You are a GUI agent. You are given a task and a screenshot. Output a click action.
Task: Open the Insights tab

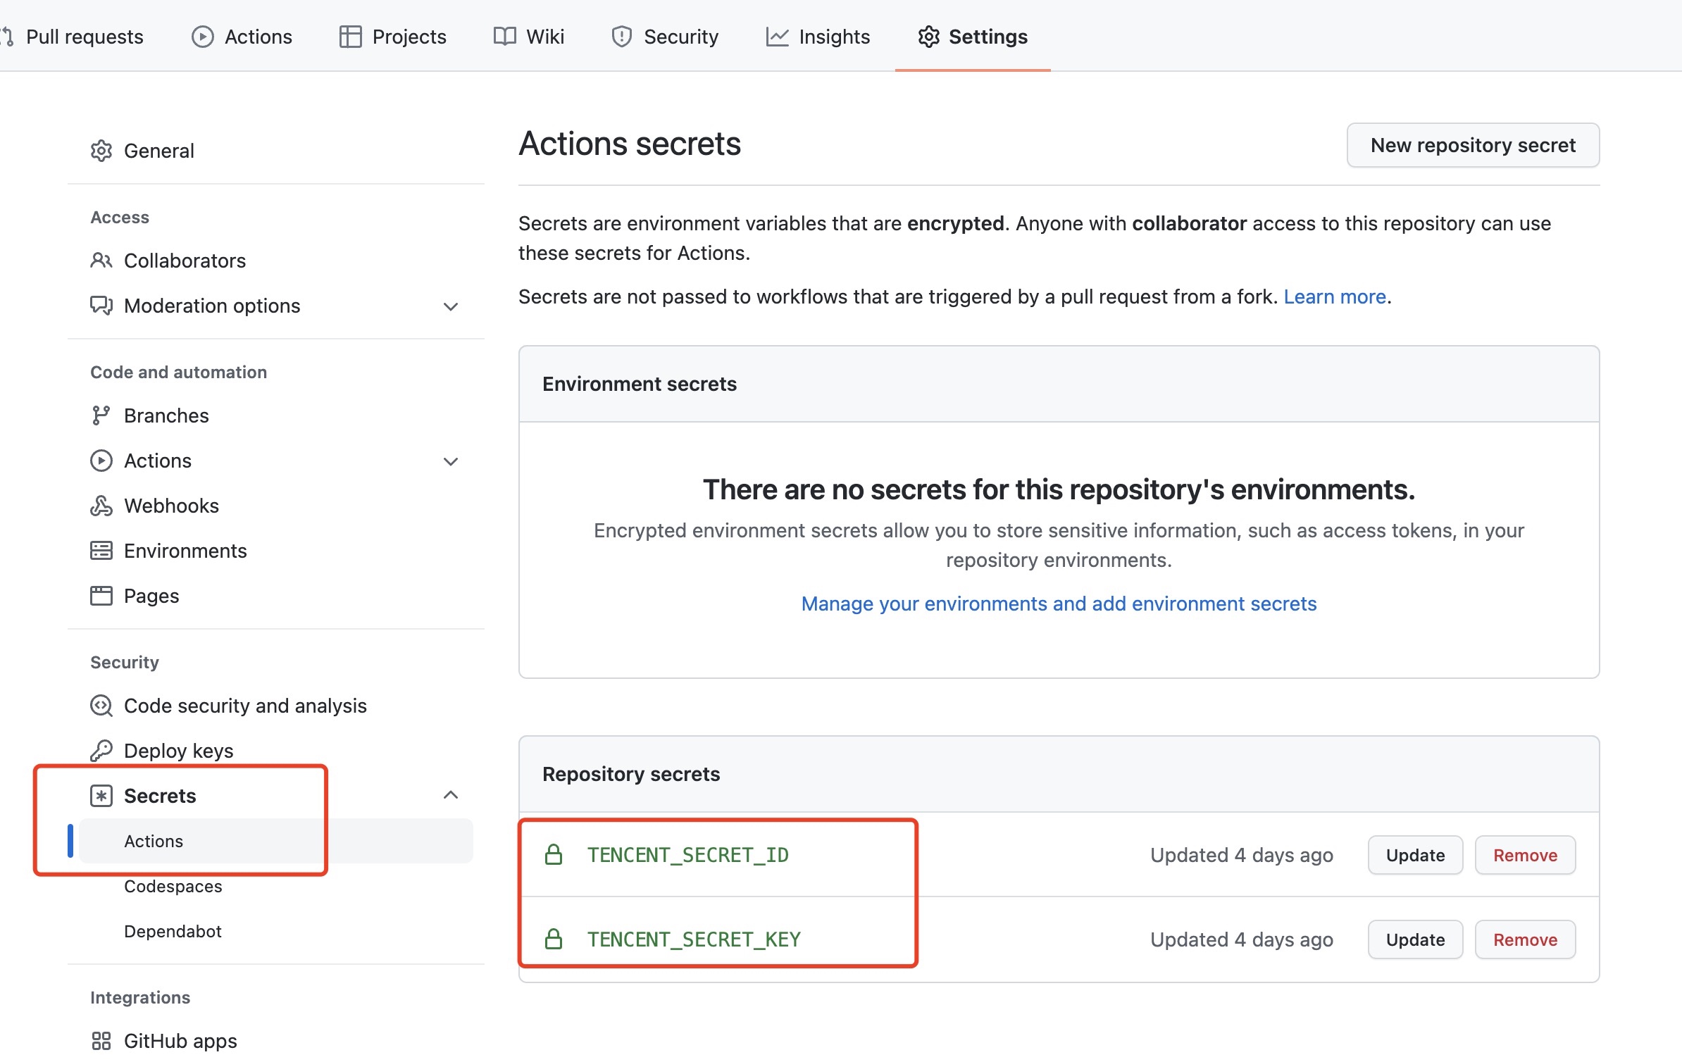click(818, 37)
